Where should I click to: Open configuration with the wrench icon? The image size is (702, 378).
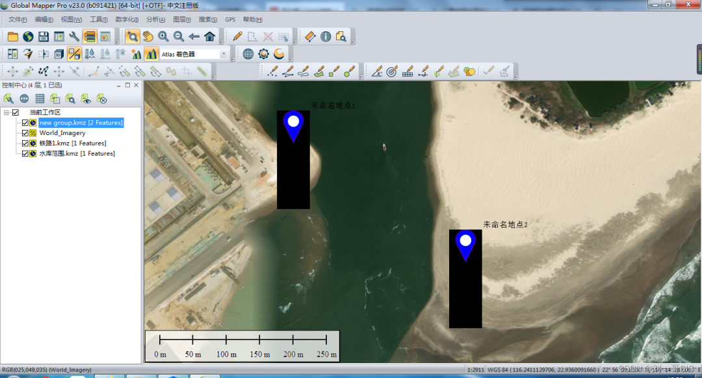74,36
